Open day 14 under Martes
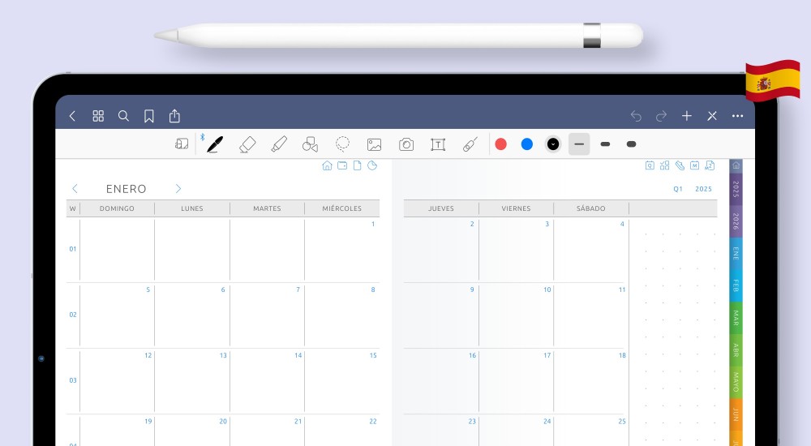The image size is (811, 446). click(298, 355)
